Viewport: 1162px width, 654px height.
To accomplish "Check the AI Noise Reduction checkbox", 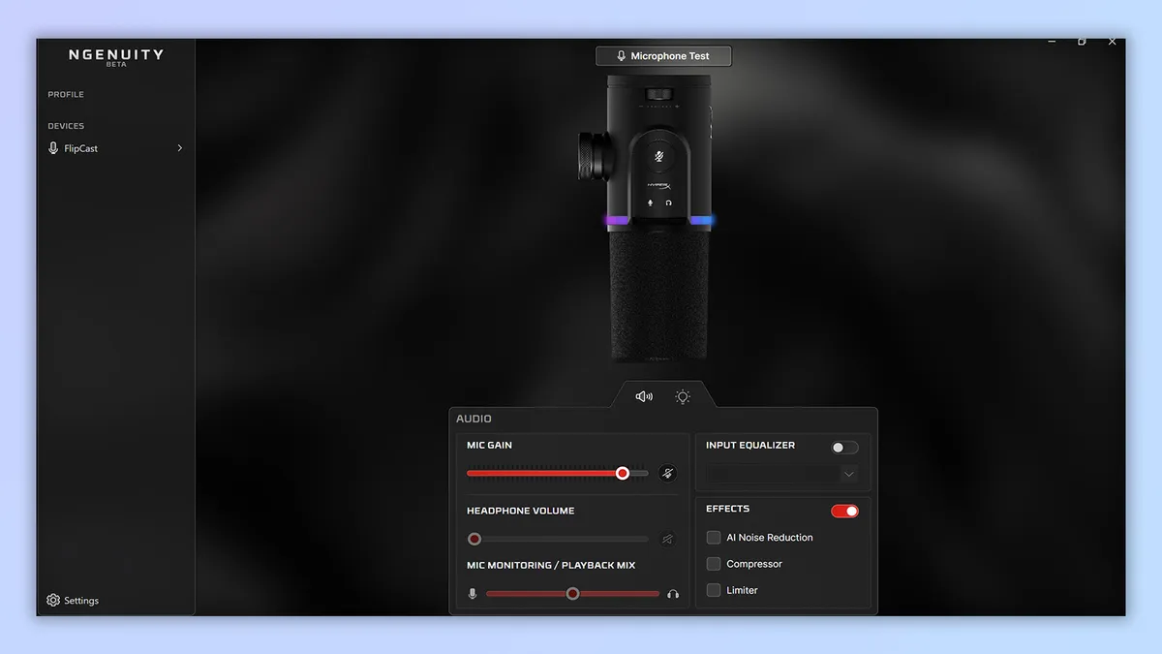I will tap(714, 538).
